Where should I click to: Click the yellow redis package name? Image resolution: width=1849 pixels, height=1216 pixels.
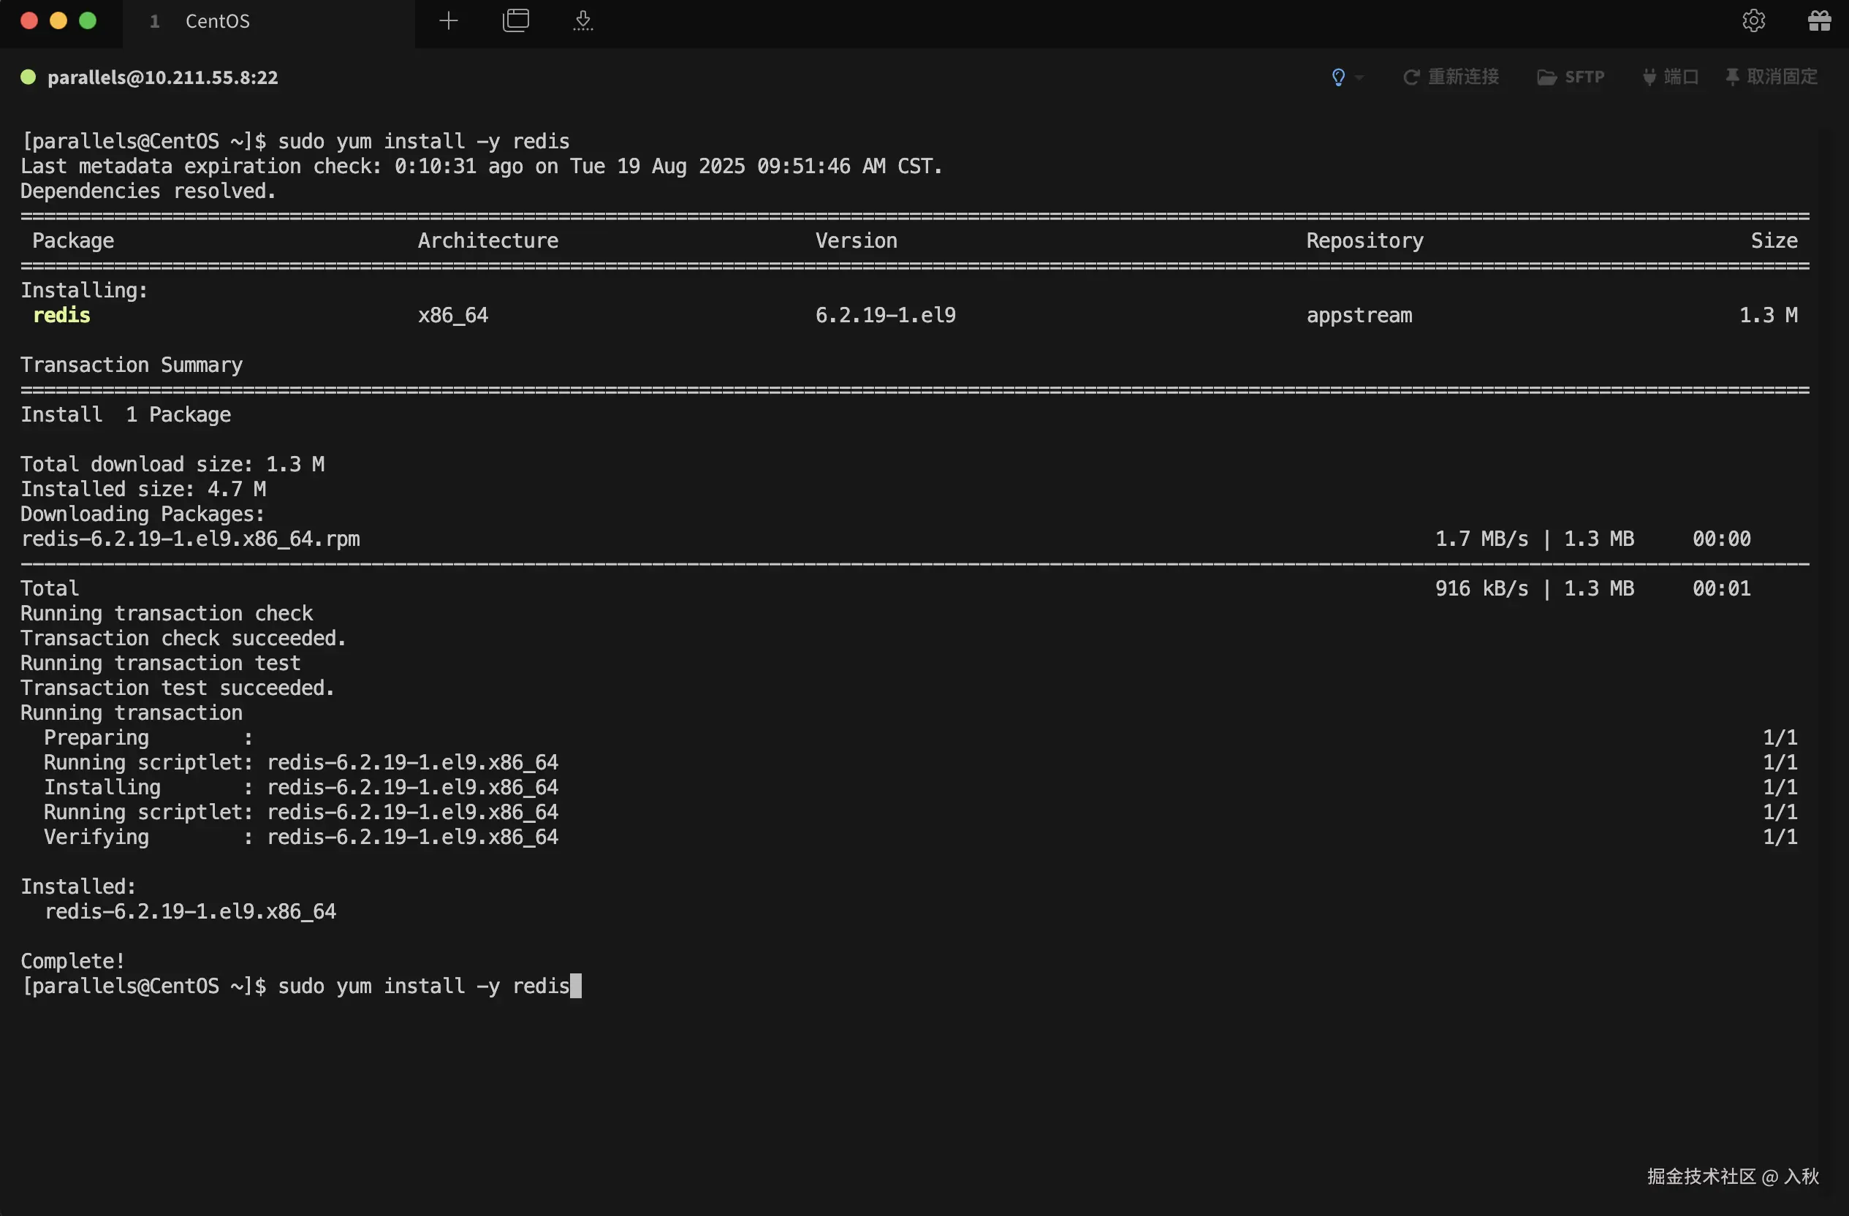click(61, 316)
